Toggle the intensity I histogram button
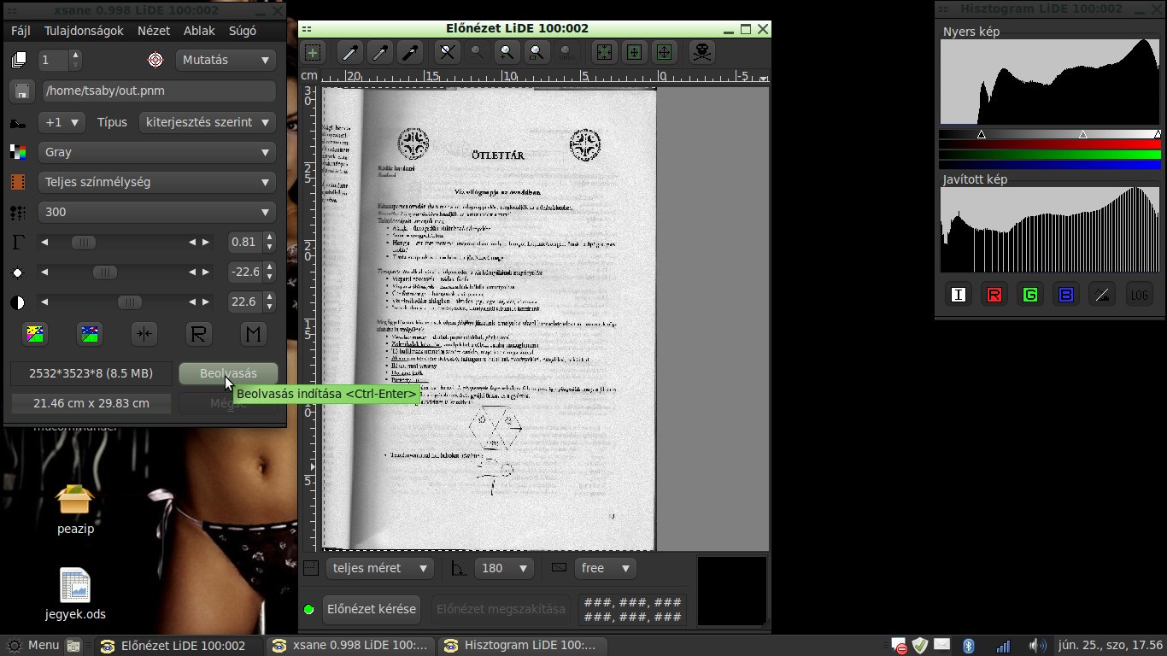The height and width of the screenshot is (656, 1167). click(959, 295)
